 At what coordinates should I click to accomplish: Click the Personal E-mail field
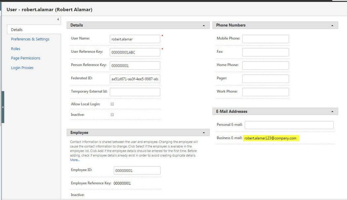click(x=289, y=125)
